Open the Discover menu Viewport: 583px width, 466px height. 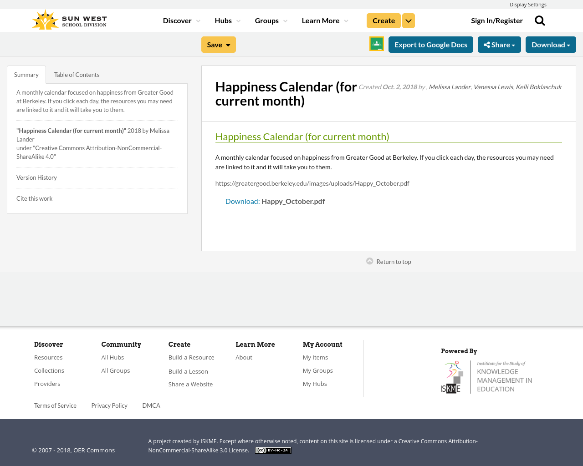(x=178, y=20)
